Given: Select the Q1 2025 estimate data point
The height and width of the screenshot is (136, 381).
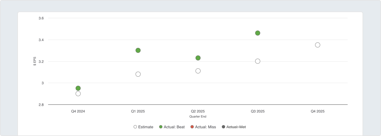Looking at the screenshot, I should (138, 74).
